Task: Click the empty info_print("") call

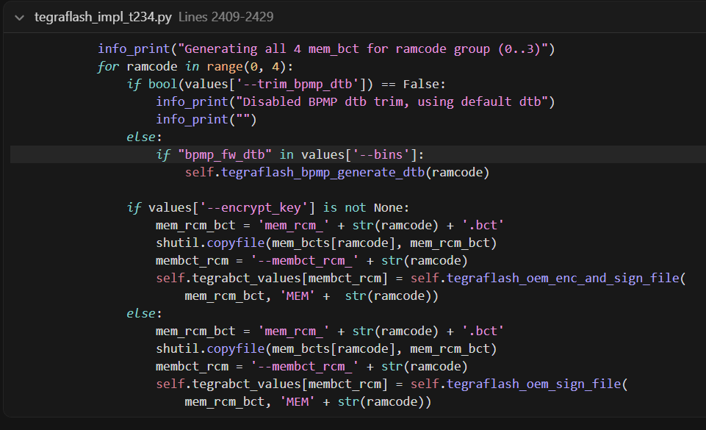Action: pyautogui.click(x=206, y=119)
